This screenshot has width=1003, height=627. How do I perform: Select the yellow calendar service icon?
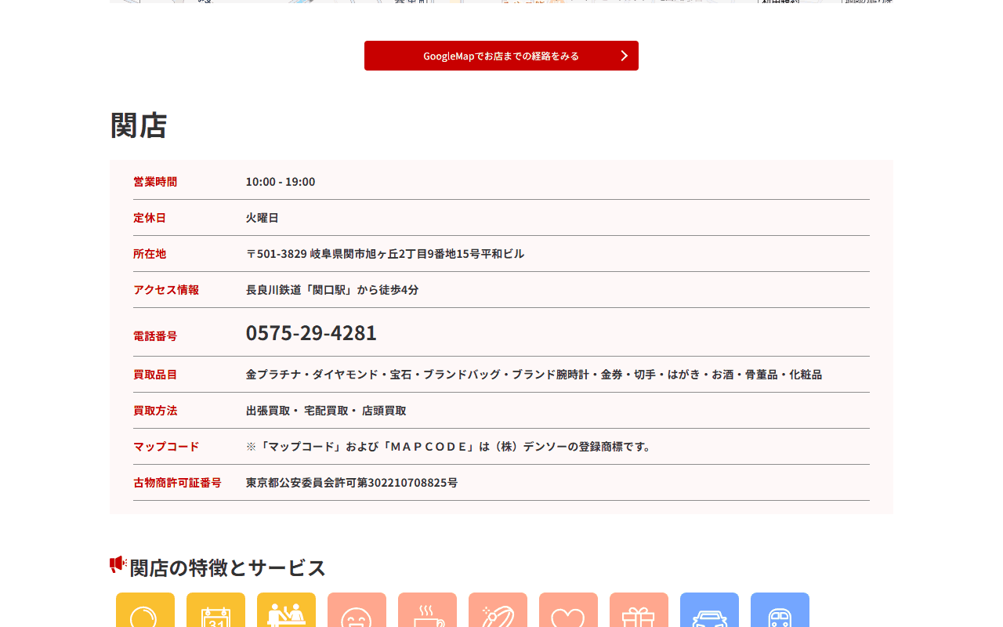(x=215, y=610)
